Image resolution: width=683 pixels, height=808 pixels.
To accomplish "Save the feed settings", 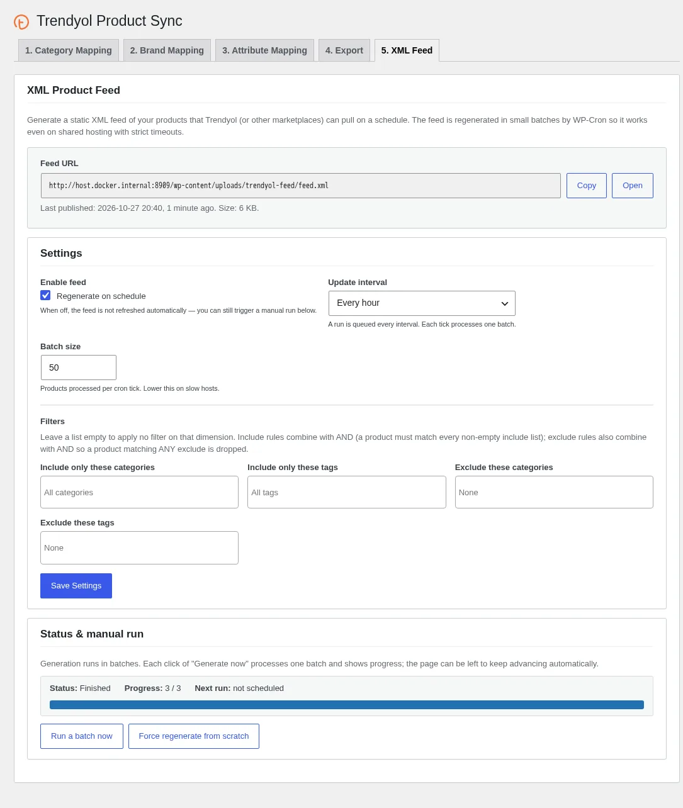I will tap(76, 586).
